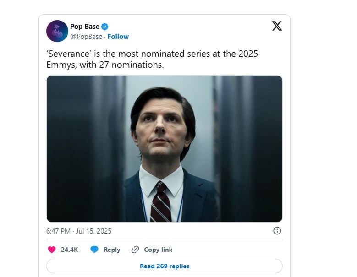Like the tweet with the heart icon
357x277 pixels.
pos(52,250)
